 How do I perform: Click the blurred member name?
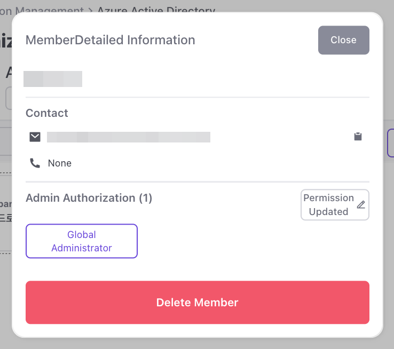coord(53,78)
